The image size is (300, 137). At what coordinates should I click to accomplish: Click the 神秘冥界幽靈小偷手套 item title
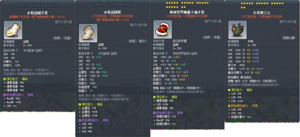187,12
